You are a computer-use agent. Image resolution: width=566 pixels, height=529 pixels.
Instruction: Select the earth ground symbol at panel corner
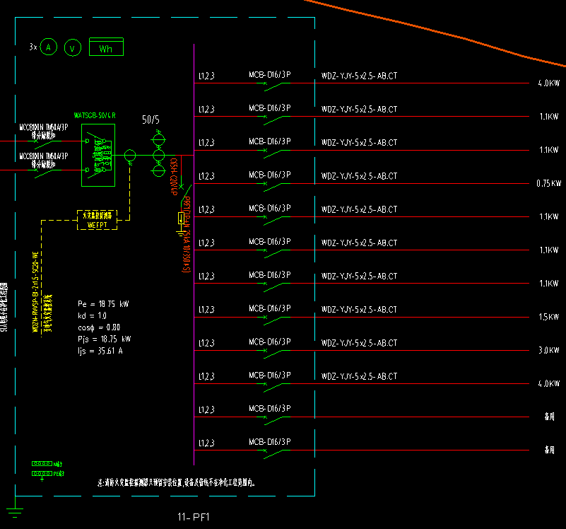tap(15, 513)
